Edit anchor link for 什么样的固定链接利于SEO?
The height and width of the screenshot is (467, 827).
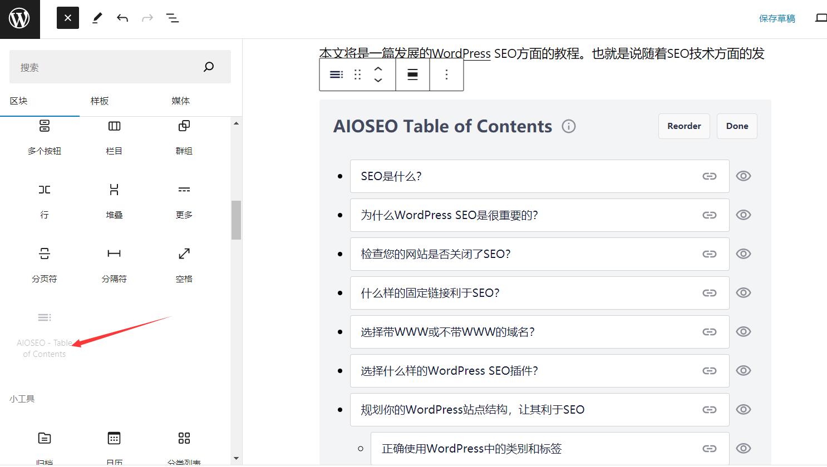[x=709, y=293]
